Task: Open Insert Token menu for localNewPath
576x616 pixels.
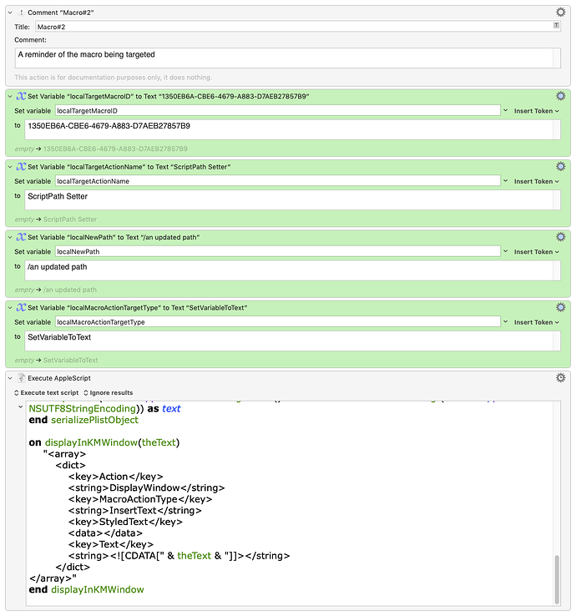Action: [x=534, y=251]
